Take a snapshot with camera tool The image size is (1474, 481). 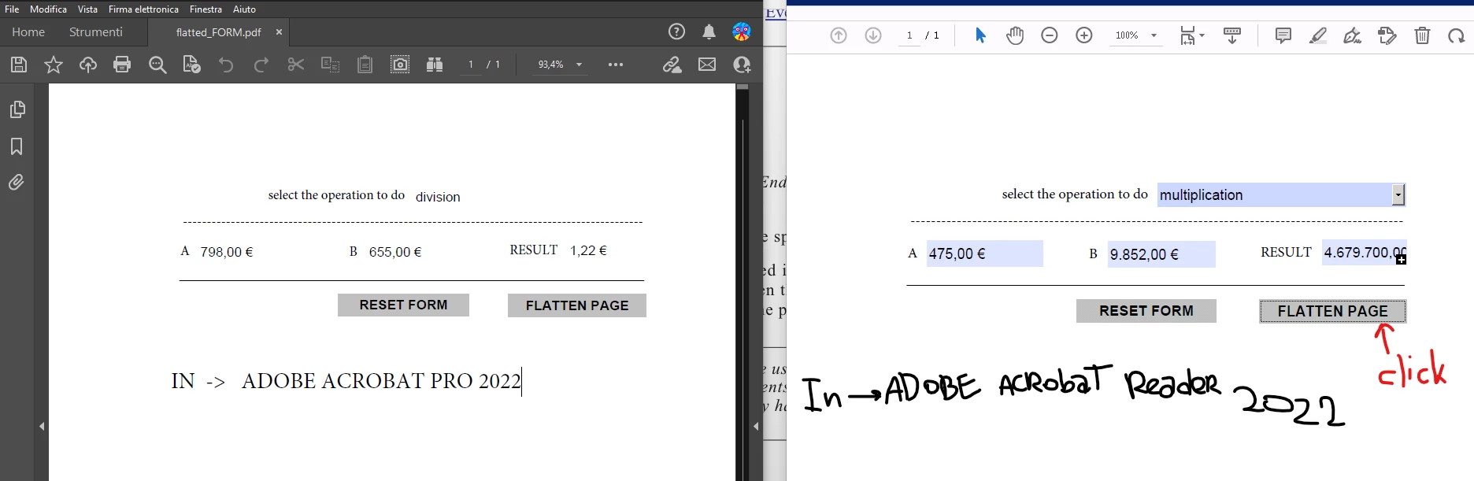point(400,65)
